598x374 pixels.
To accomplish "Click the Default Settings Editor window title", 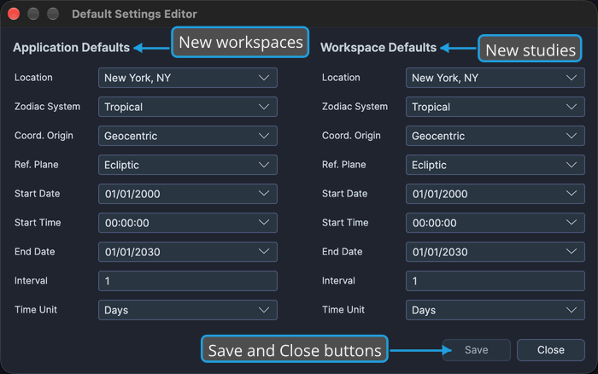I will coord(134,15).
